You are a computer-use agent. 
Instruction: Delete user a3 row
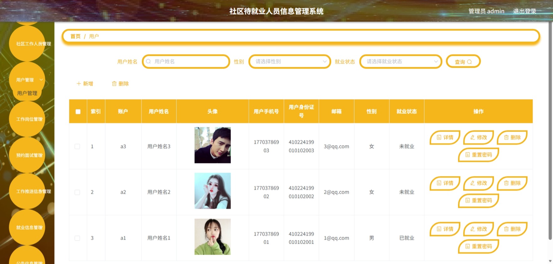pos(512,137)
